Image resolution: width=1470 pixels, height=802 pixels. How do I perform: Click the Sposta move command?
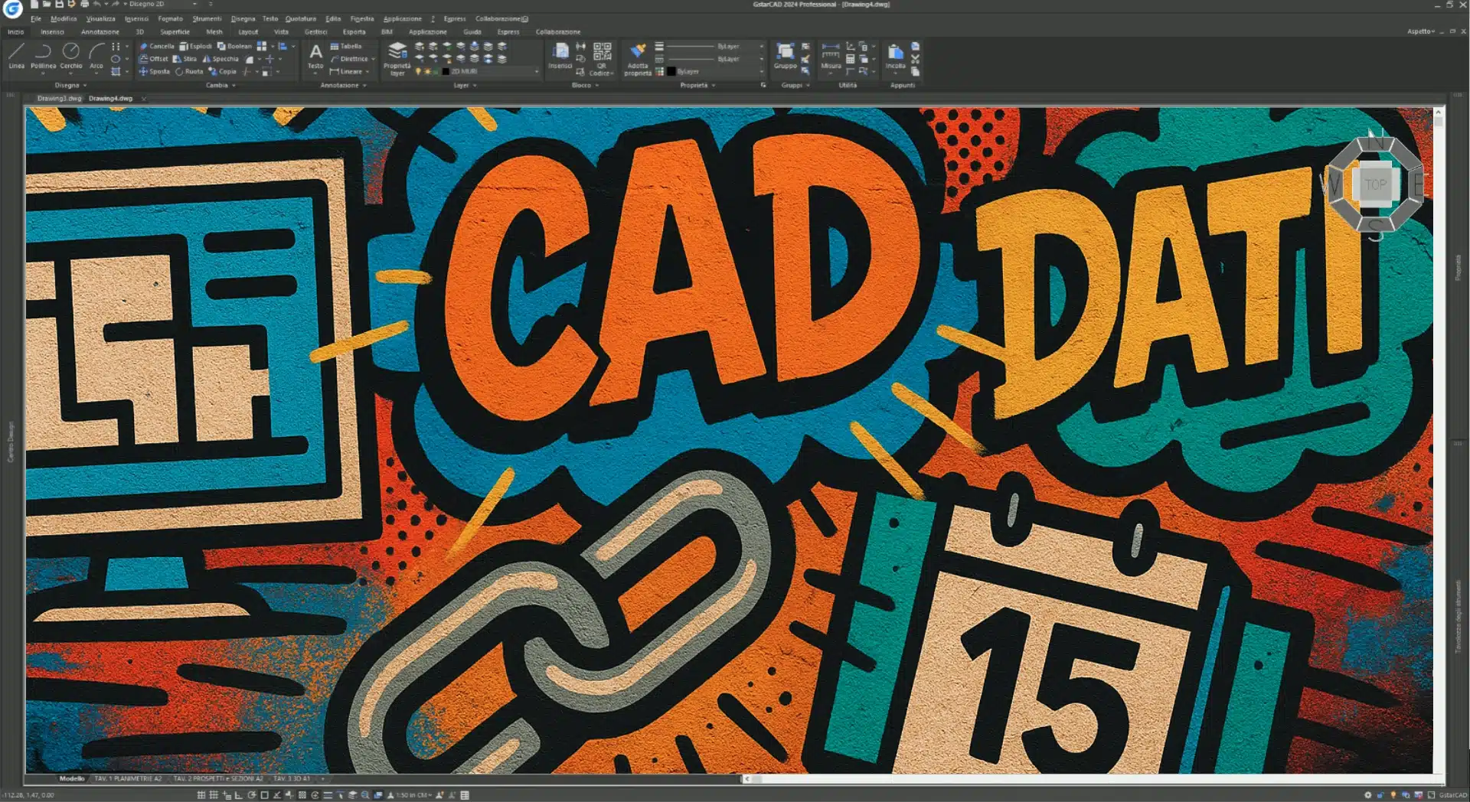coord(155,71)
